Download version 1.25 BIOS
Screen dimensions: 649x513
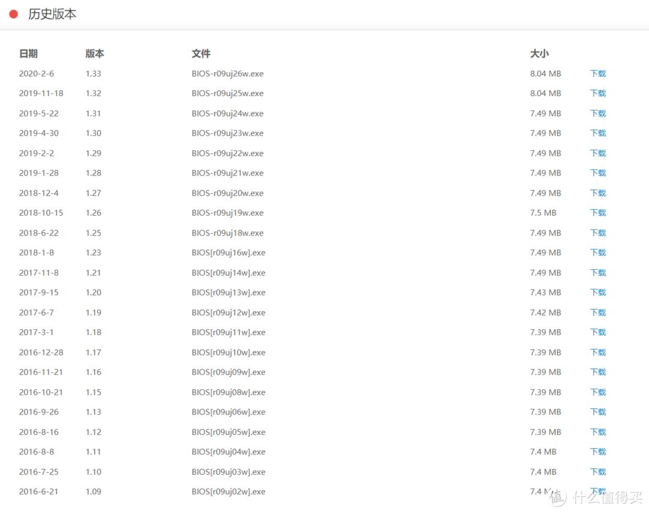click(x=598, y=233)
